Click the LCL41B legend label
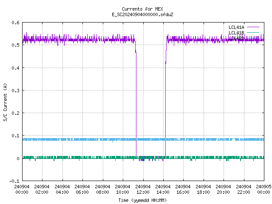Screen dimensions: 272x204 236,33
